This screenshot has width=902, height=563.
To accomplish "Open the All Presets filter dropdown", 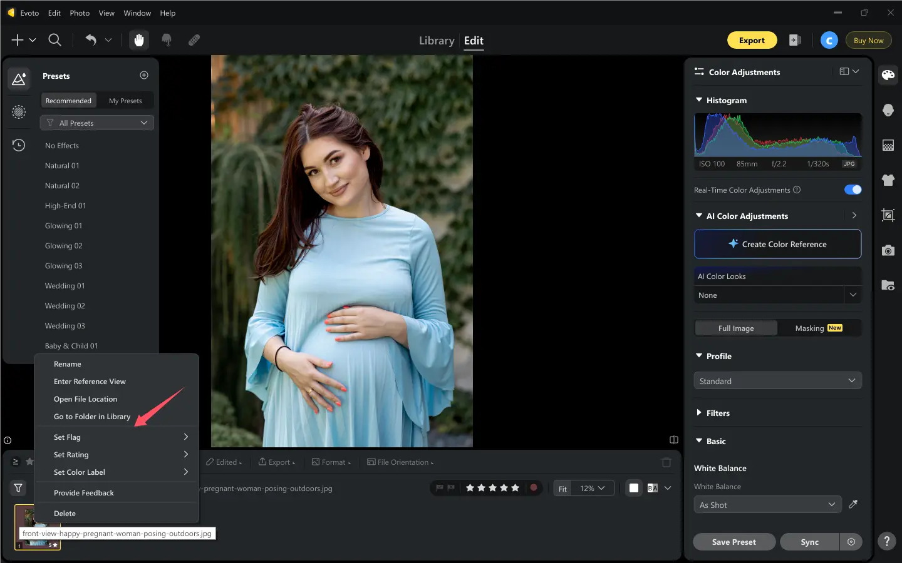I will click(x=97, y=123).
